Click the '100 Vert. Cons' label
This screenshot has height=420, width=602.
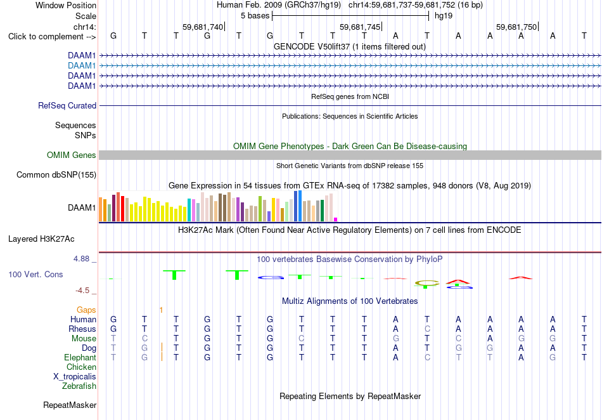tap(35, 274)
